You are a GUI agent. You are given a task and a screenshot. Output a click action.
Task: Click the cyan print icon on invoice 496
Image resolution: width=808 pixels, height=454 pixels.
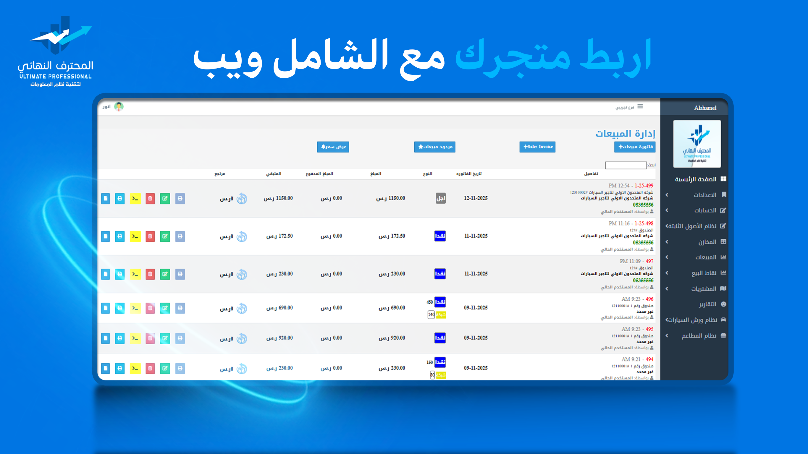tap(119, 308)
